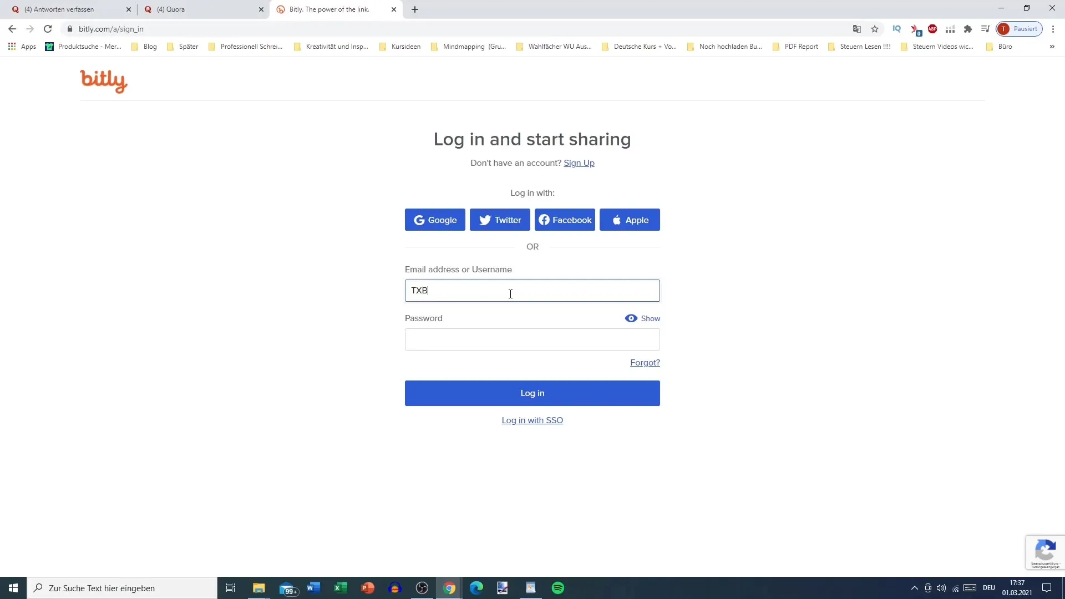Screen dimensions: 1065x599
Task: Toggle password visibility with Show icon
Action: point(641,318)
